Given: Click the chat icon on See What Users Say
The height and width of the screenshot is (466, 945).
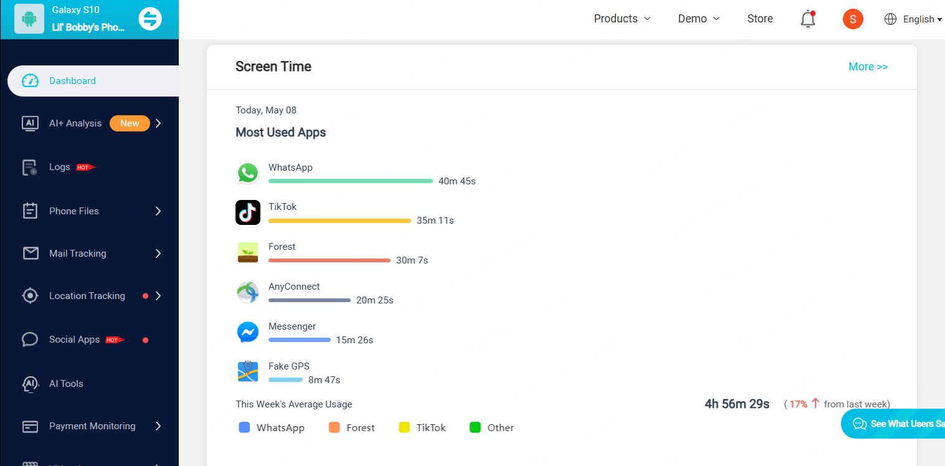Looking at the screenshot, I should click(x=860, y=424).
